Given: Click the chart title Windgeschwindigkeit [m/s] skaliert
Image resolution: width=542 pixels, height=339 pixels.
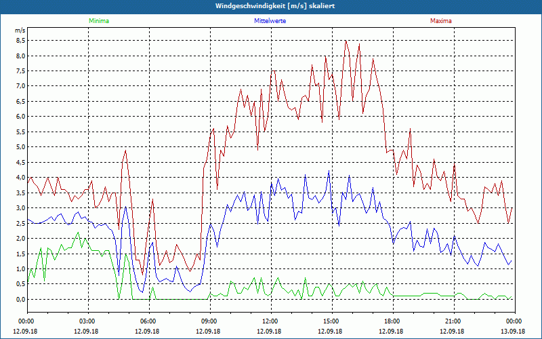Looking at the screenshot, I should (x=275, y=6).
